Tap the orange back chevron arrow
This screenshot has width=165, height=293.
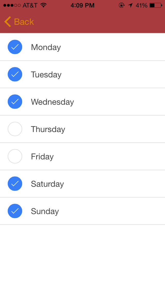point(8,22)
